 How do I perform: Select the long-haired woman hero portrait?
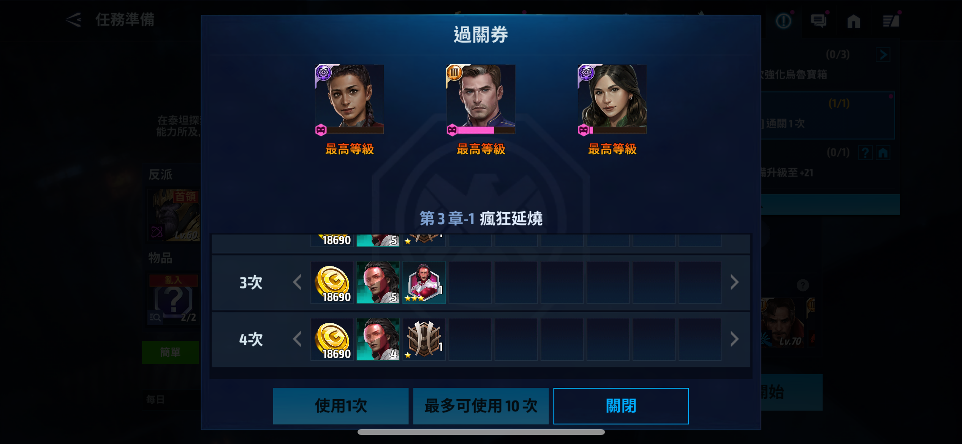(612, 99)
